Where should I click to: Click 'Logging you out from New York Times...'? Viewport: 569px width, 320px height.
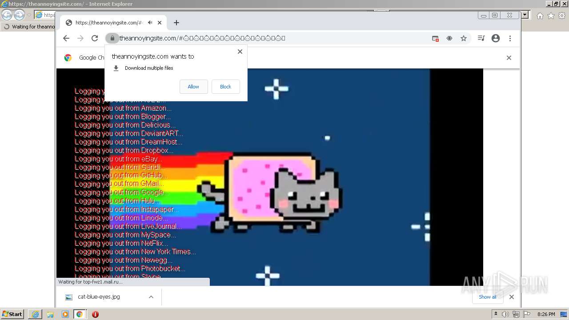coord(135,252)
